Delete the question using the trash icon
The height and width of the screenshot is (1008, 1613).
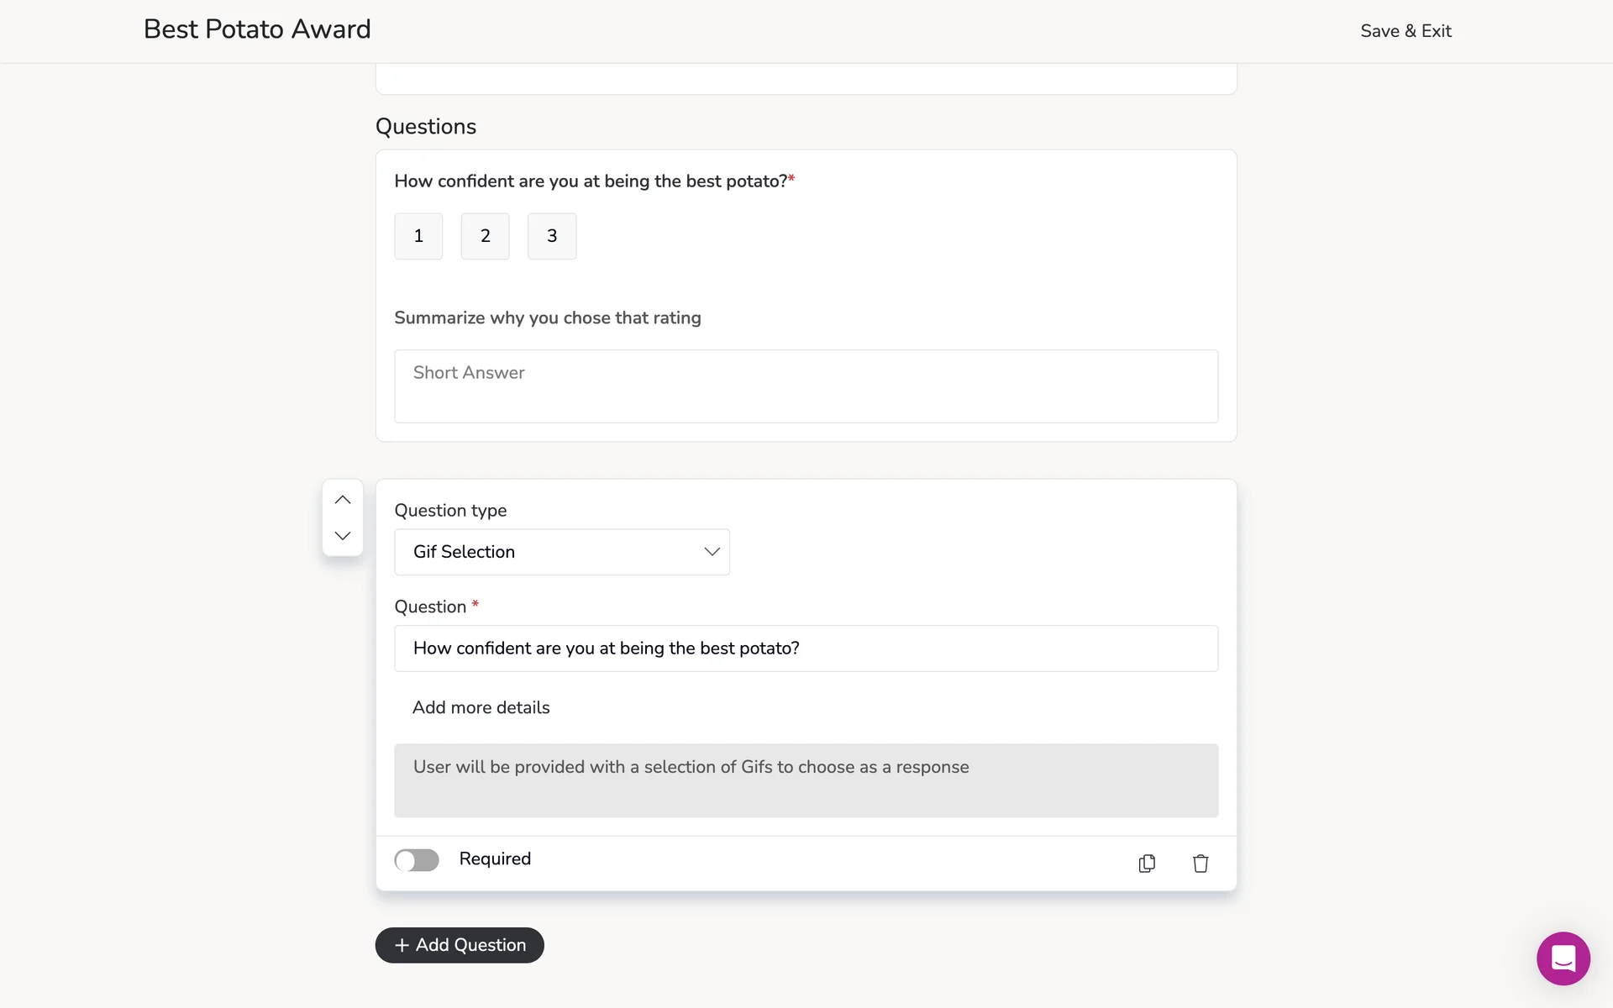coord(1201,863)
